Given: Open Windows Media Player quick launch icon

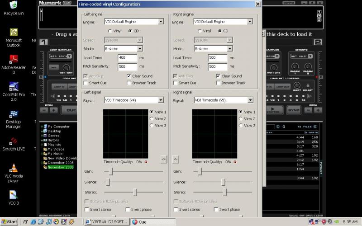Looking at the screenshot, I should [x=56, y=222].
